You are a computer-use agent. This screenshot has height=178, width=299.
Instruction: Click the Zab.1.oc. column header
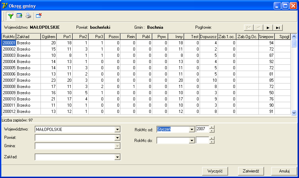(x=227, y=37)
